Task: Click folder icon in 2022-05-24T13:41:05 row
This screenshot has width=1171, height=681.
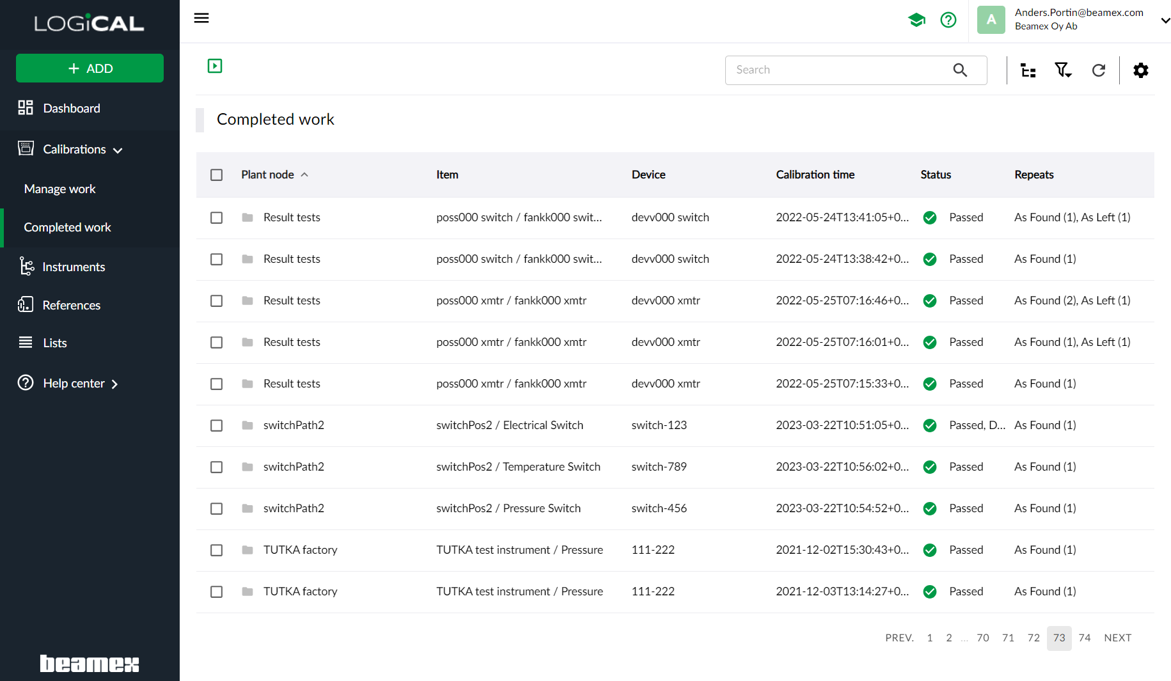Action: tap(248, 217)
